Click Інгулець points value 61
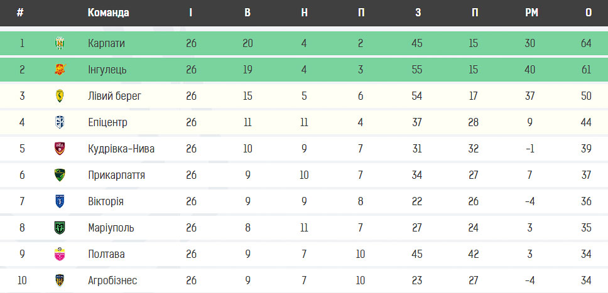The width and height of the screenshot is (608, 293). pyautogui.click(x=587, y=70)
